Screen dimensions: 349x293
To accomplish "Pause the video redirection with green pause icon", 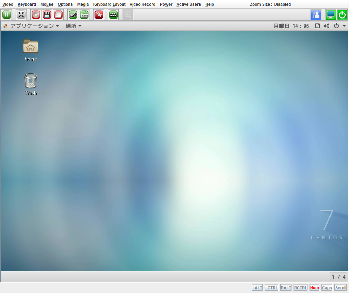I will coord(7,15).
